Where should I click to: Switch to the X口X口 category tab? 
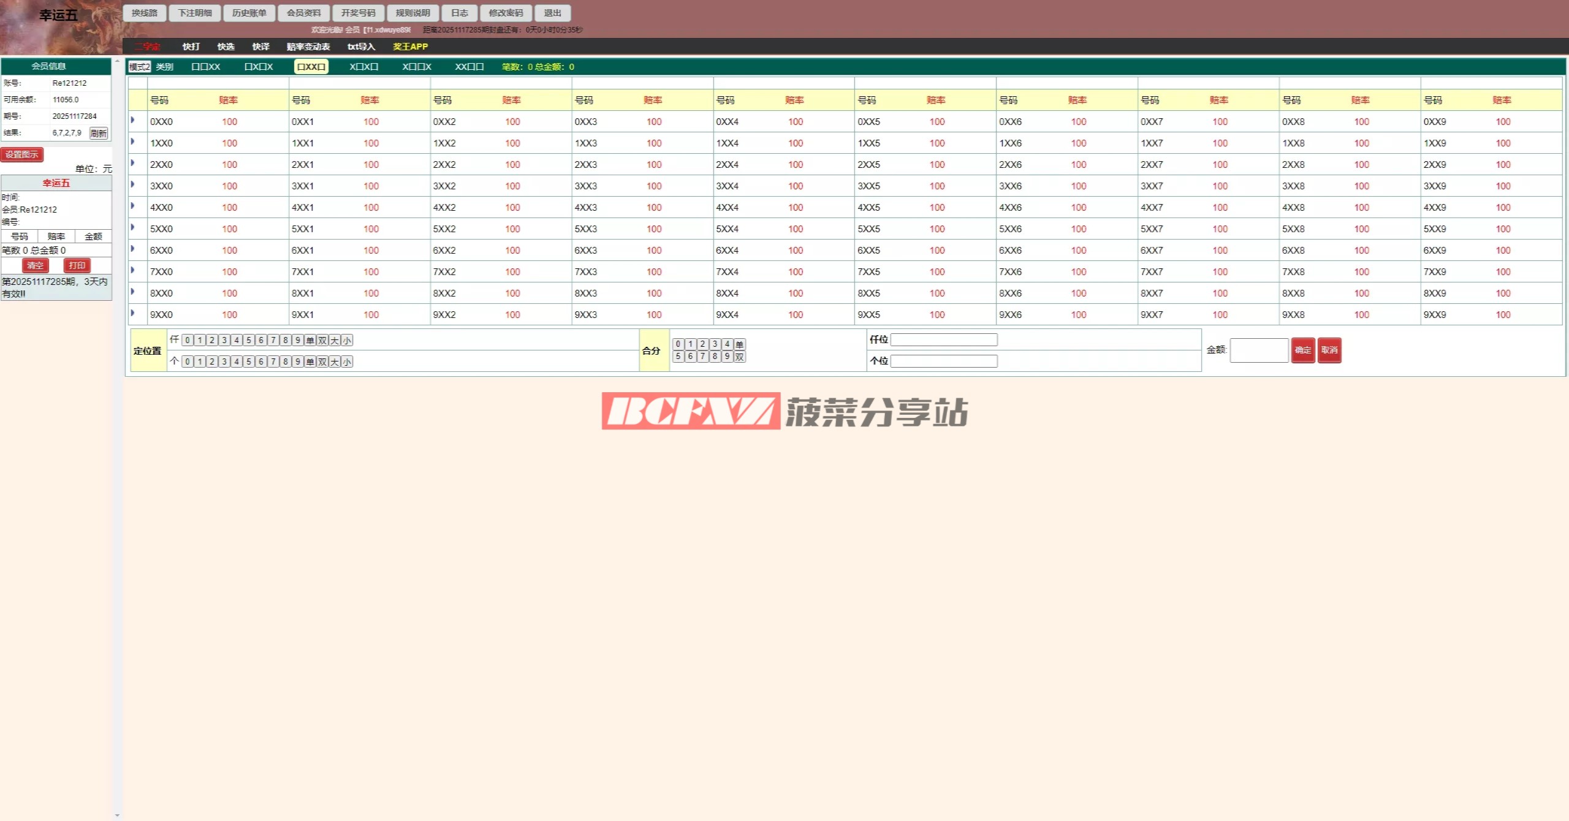coord(363,67)
